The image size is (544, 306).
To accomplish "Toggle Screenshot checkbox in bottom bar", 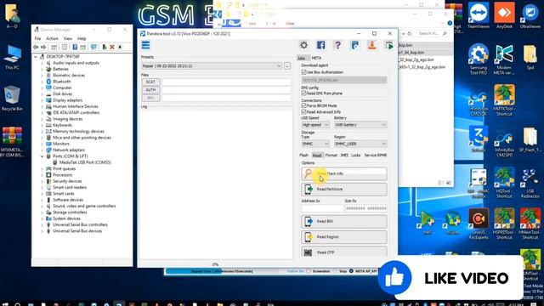I will [309, 271].
